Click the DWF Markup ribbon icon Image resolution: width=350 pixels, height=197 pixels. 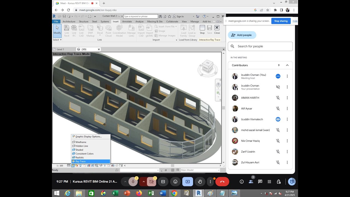pyautogui.click(x=91, y=31)
